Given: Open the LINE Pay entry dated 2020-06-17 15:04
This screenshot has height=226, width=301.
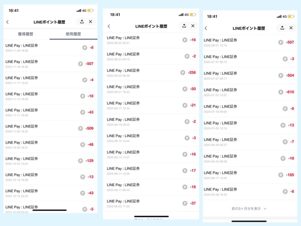Looking at the screenshot, I should pos(250,175).
